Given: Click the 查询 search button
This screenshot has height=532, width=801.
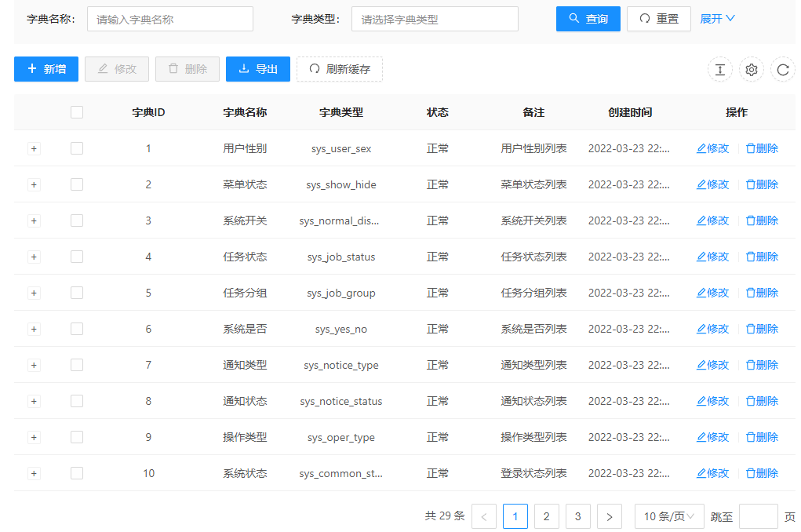Looking at the screenshot, I should click(588, 19).
